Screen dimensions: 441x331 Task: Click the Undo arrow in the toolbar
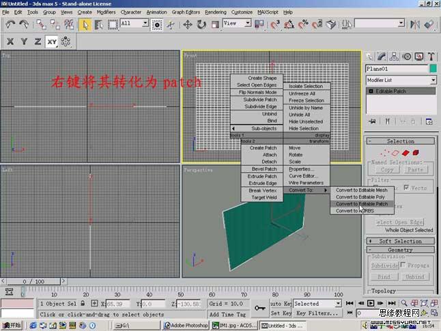(x=10, y=25)
